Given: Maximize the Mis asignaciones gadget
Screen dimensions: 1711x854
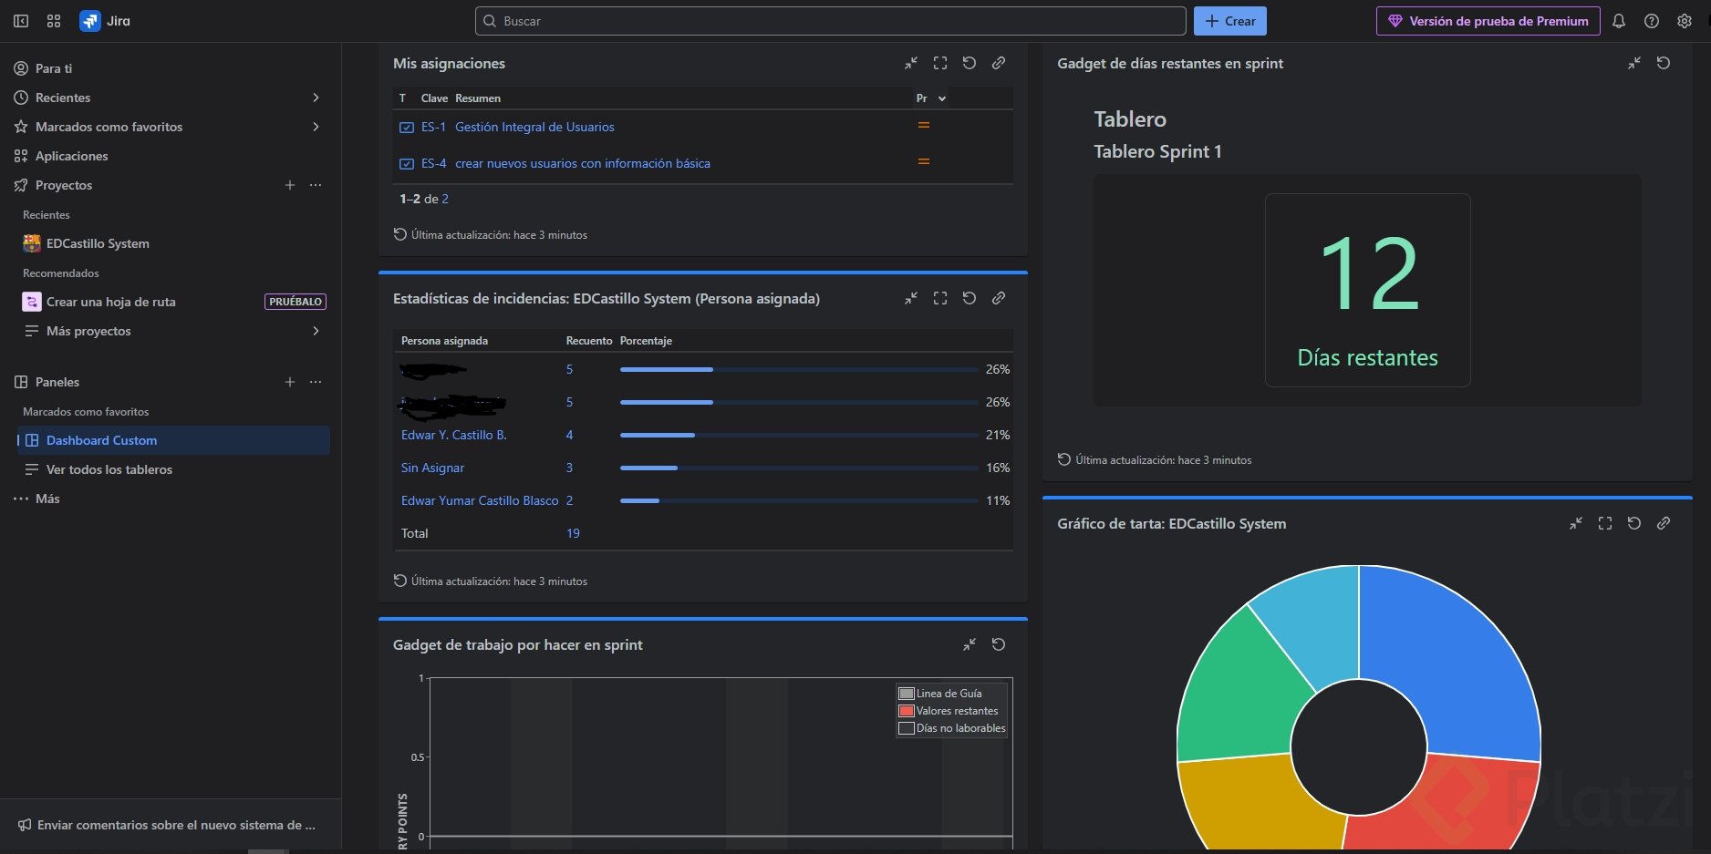Looking at the screenshot, I should pyautogui.click(x=940, y=63).
